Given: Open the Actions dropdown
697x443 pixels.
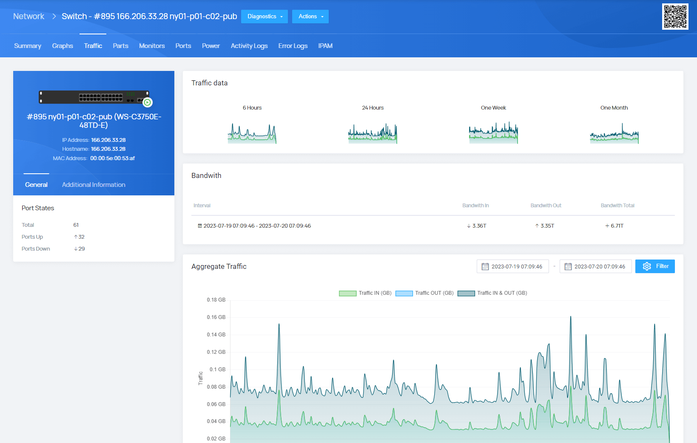Looking at the screenshot, I should [310, 17].
